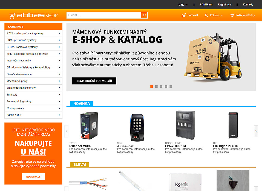Show next products with right carousel arrow

tap(256, 131)
